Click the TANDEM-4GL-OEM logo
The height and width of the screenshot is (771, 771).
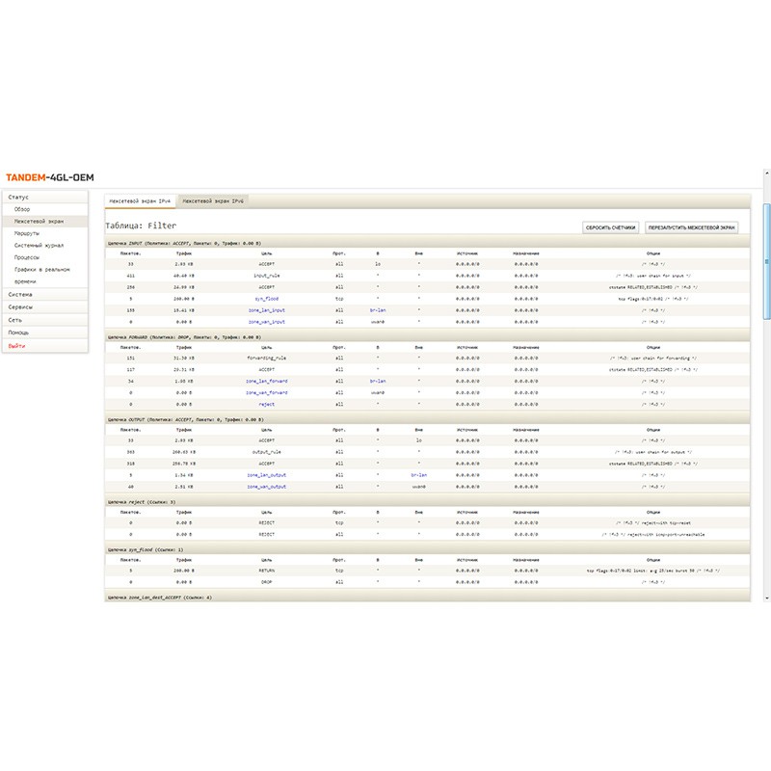click(49, 178)
